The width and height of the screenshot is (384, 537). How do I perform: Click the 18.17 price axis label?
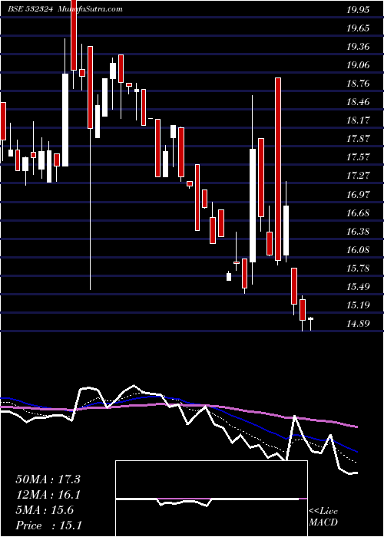(358, 120)
